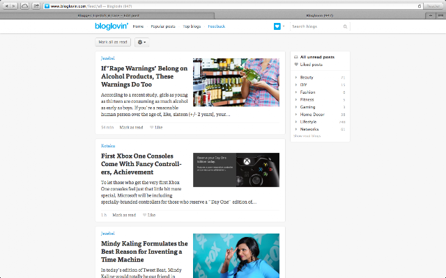Viewport: 446px width, 278px height.
Task: Go back with Safari's back arrow
Action: pyautogui.click(x=6, y=6)
